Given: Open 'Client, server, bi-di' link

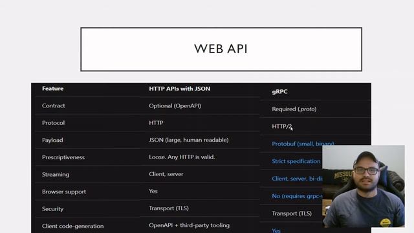Looking at the screenshot, I should 297,179.
